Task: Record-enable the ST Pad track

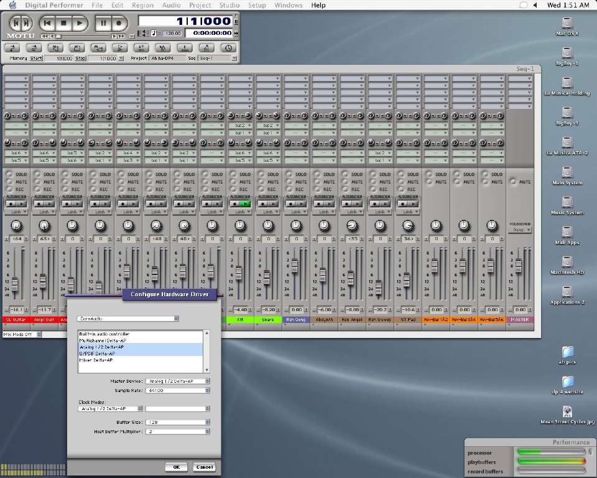Action: tap(401, 189)
